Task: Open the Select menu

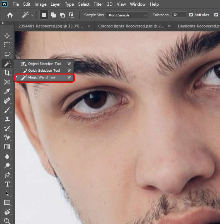Action: (84, 4)
